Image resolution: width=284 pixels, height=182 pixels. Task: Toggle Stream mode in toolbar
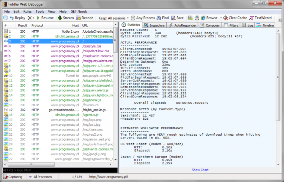click(x=66, y=18)
